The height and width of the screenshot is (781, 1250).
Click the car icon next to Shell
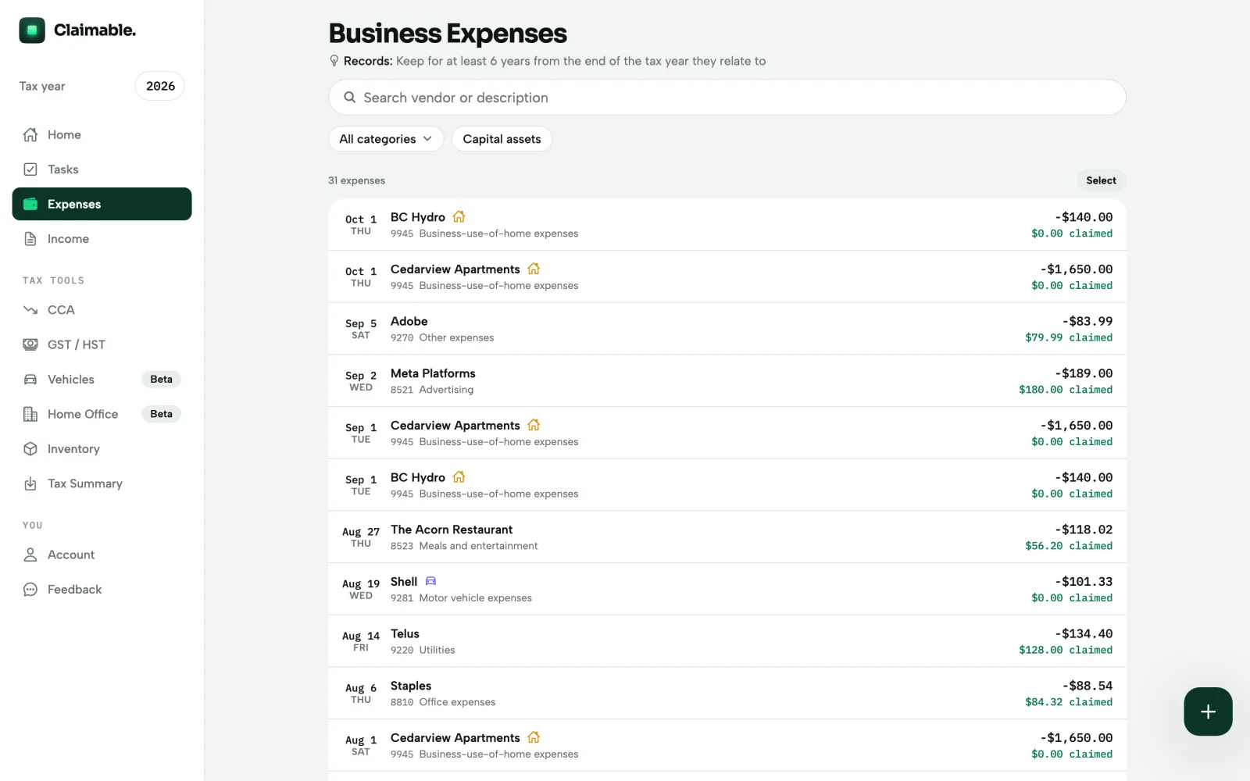(x=430, y=581)
